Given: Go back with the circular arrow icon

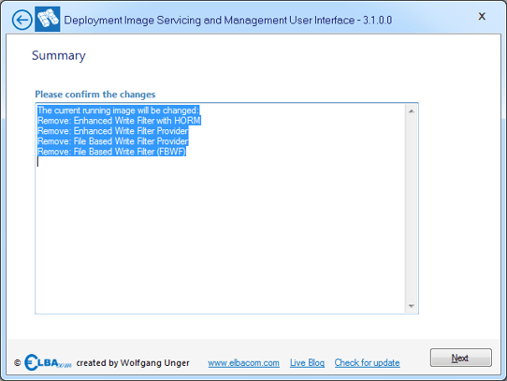Looking at the screenshot, I should (22, 20).
